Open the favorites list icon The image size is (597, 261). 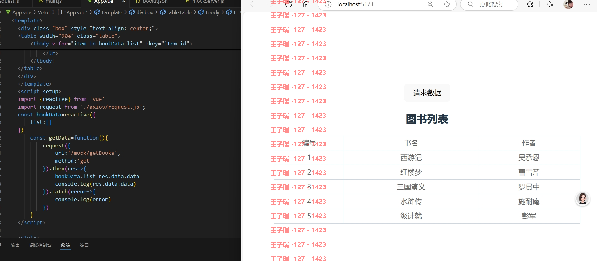point(550,4)
